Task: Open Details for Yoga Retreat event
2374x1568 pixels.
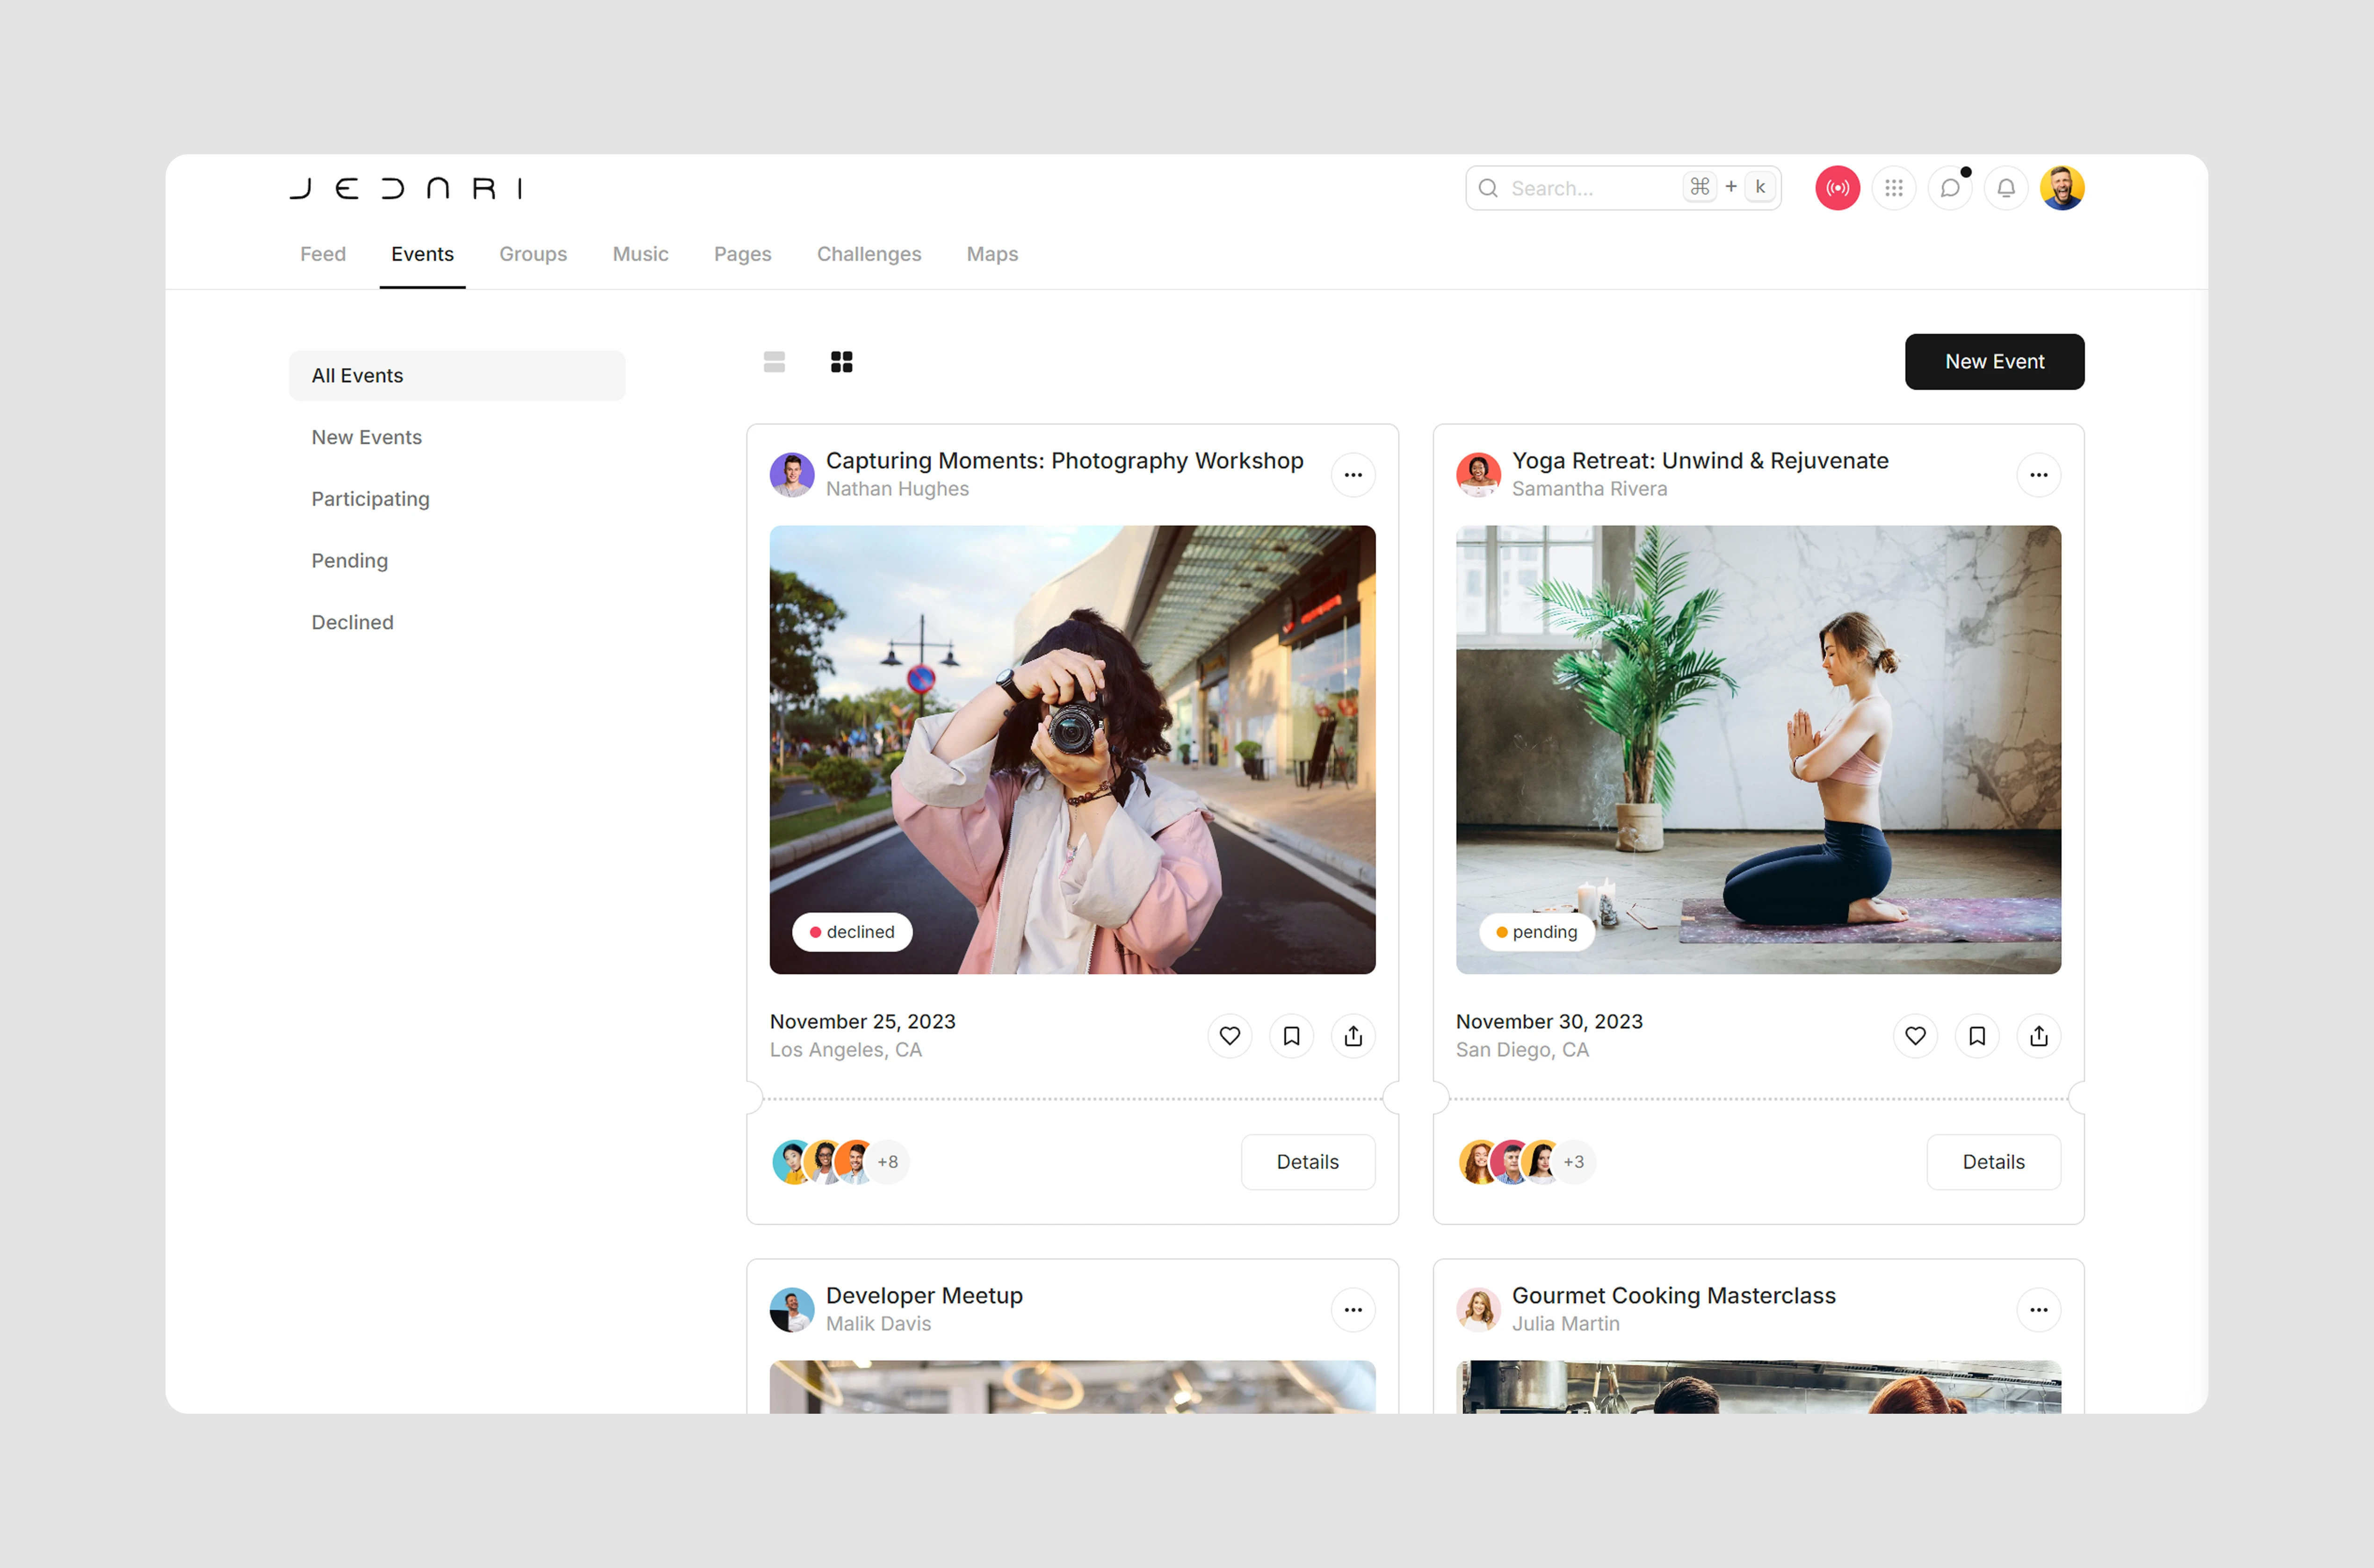Action: 1992,1162
